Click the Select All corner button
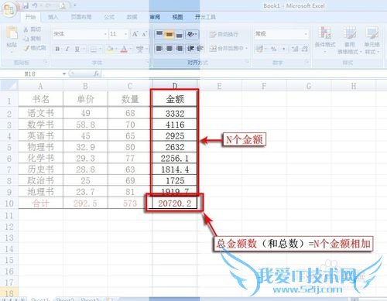The width and height of the screenshot is (387, 301). (9, 86)
